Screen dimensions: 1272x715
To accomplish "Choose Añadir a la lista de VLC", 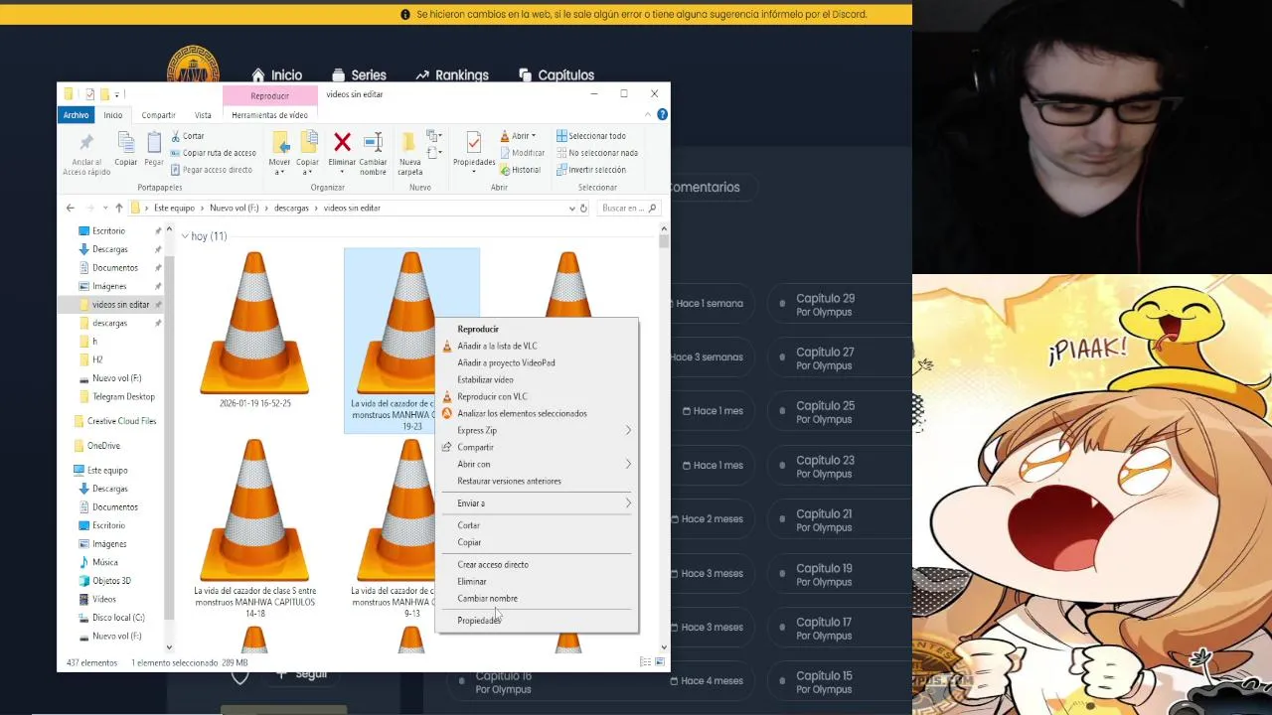I will tap(497, 346).
